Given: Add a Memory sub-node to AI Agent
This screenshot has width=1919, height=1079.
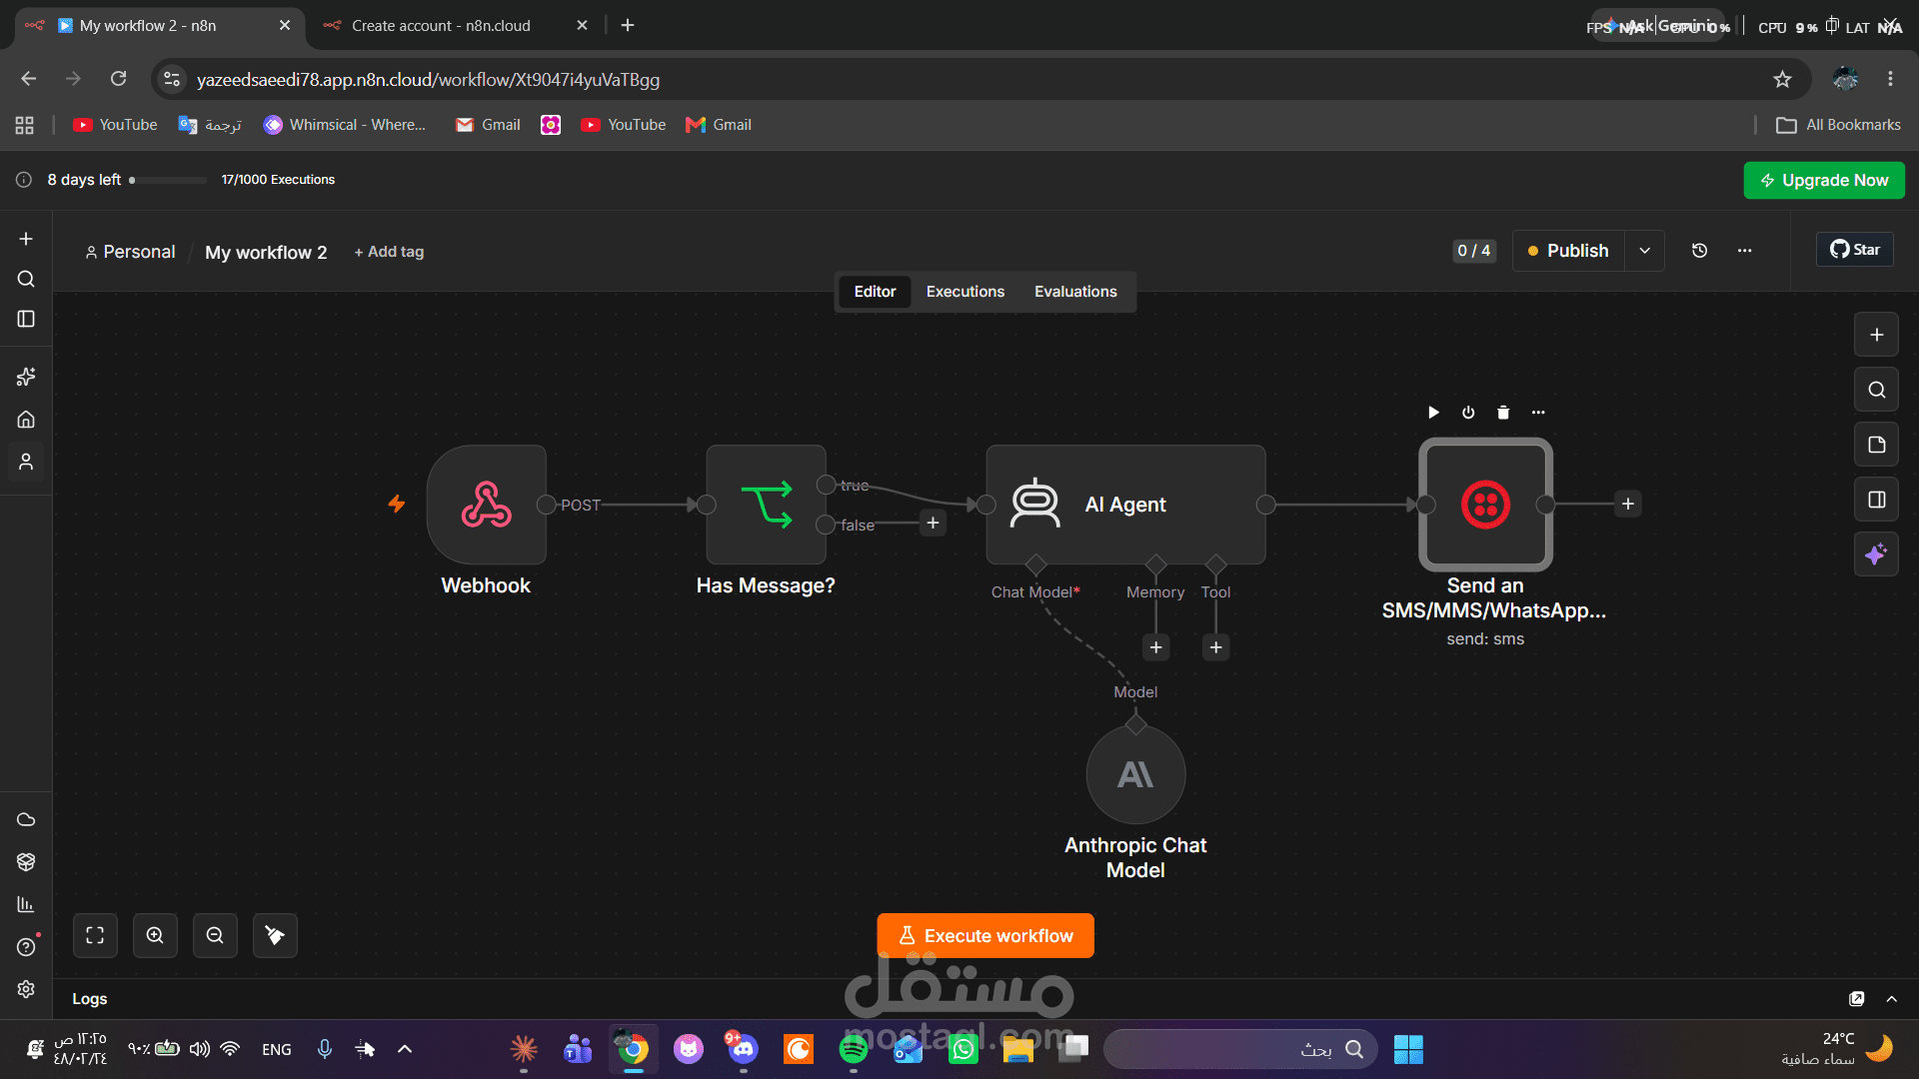Looking at the screenshot, I should [x=1155, y=647].
